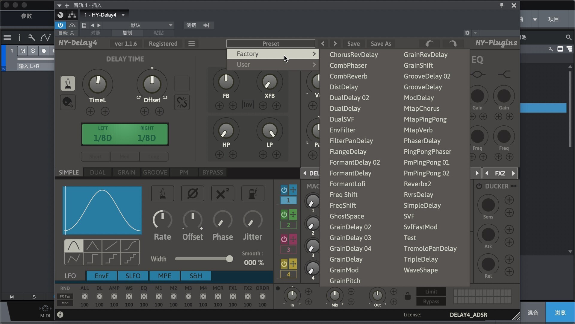
Task: Click the Bypass button near output
Action: [431, 302]
